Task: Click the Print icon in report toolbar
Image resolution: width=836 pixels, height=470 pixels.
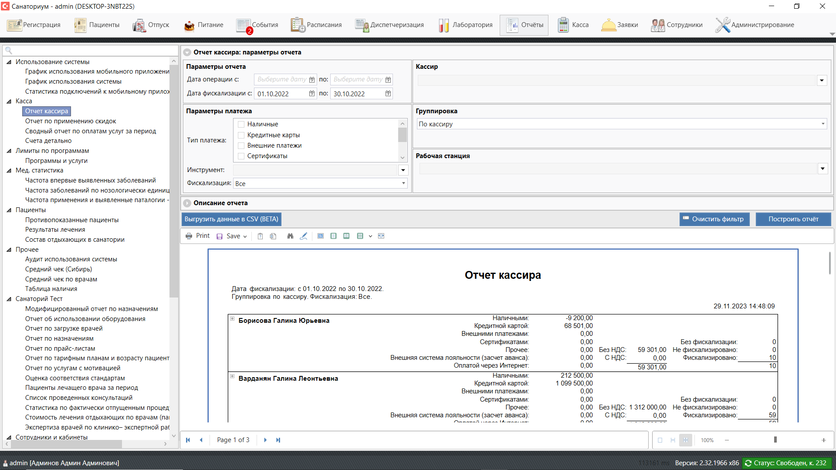Action: 189,236
